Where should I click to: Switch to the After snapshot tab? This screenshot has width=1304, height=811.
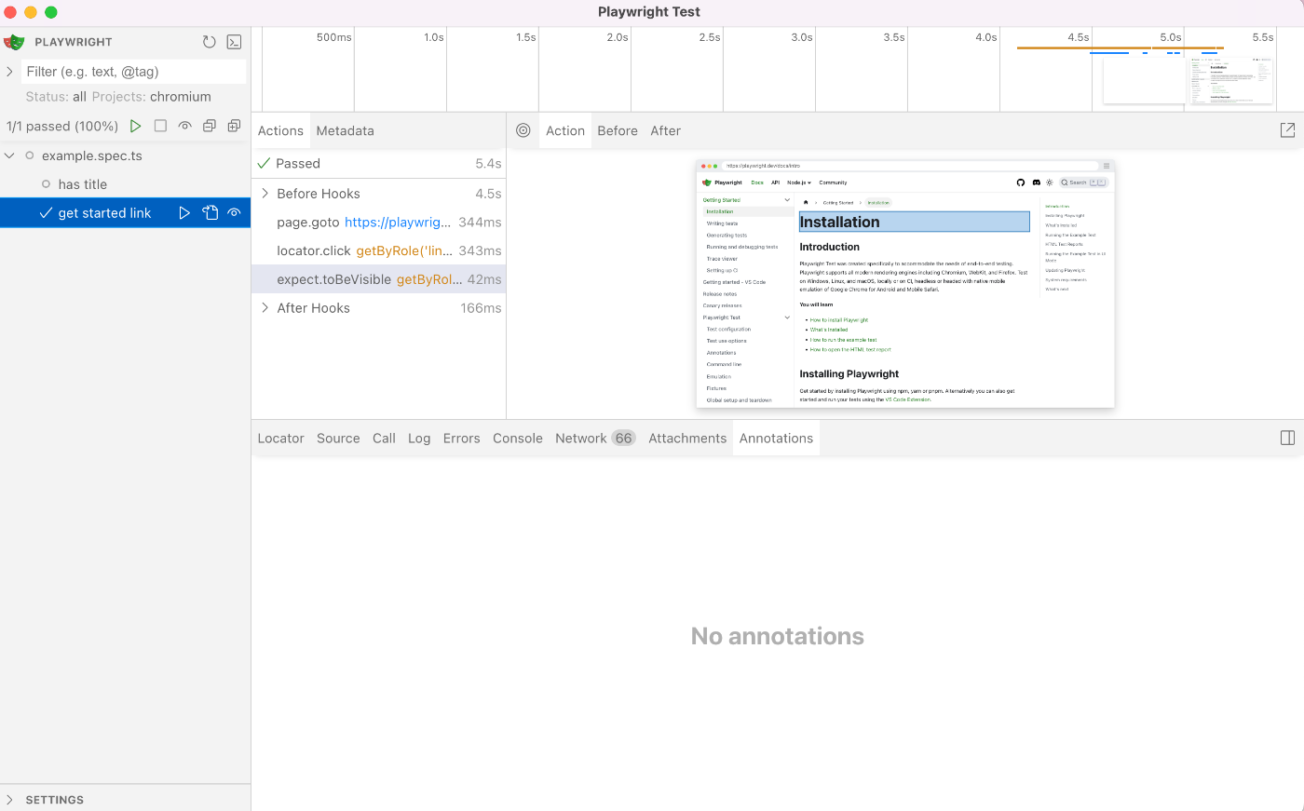(x=665, y=131)
